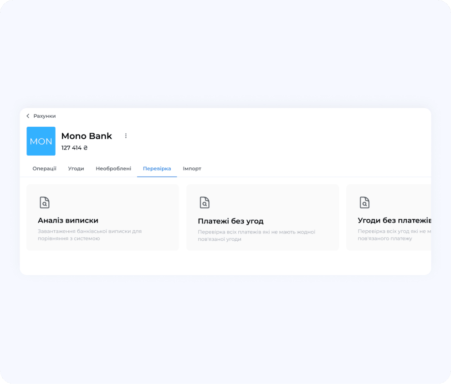
Task: Select the Необроблені tab
Action: [113, 169]
